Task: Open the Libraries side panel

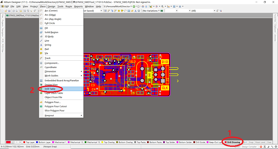Action: (x=275, y=38)
